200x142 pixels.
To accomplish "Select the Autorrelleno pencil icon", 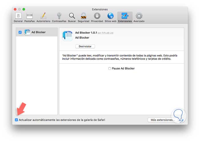I will pyautogui.click(x=43, y=16).
